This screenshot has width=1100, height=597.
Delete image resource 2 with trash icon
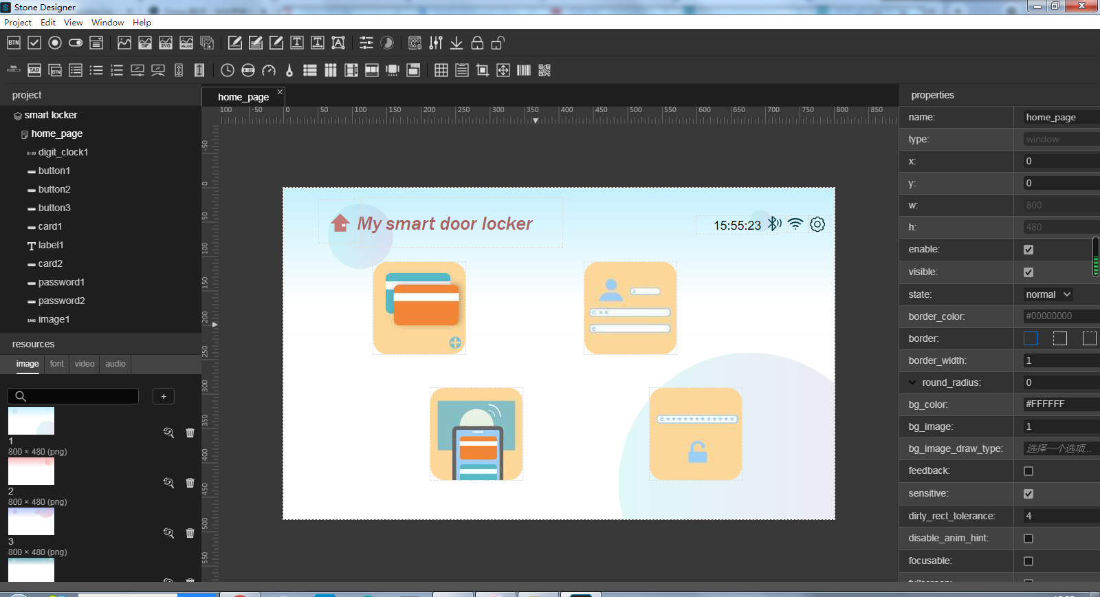pos(190,483)
